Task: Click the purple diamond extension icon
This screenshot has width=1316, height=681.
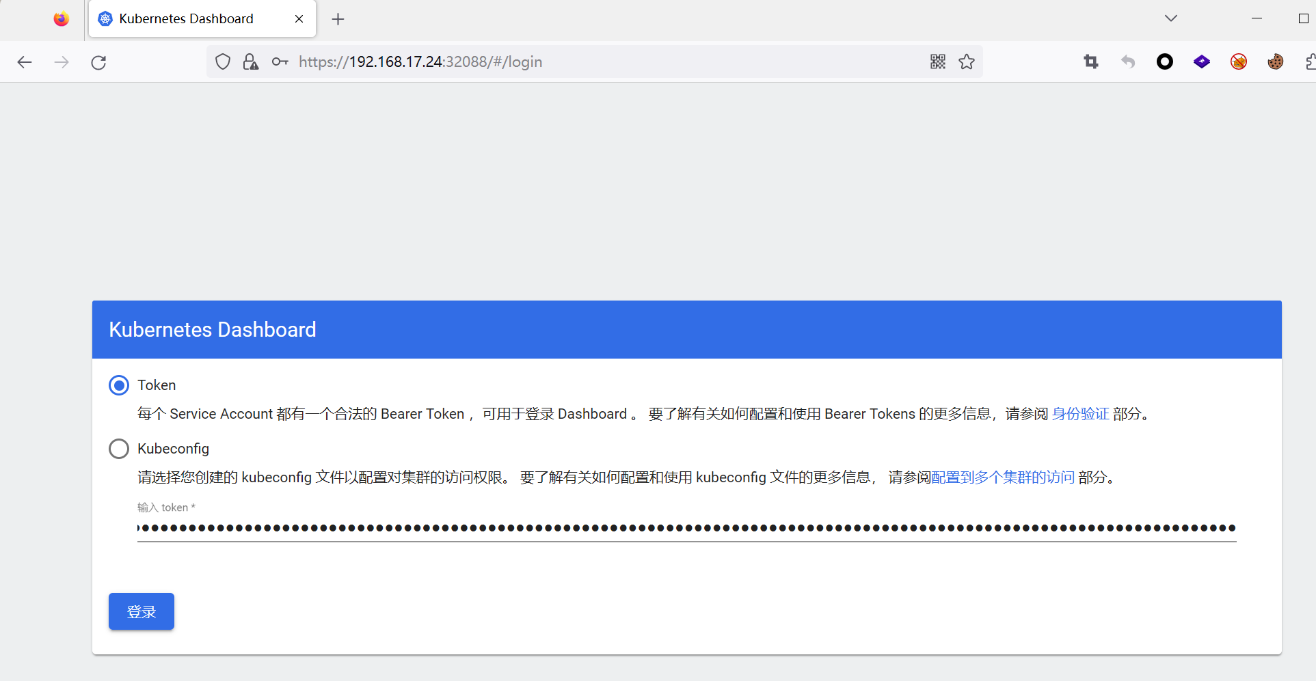Action: pyautogui.click(x=1202, y=62)
